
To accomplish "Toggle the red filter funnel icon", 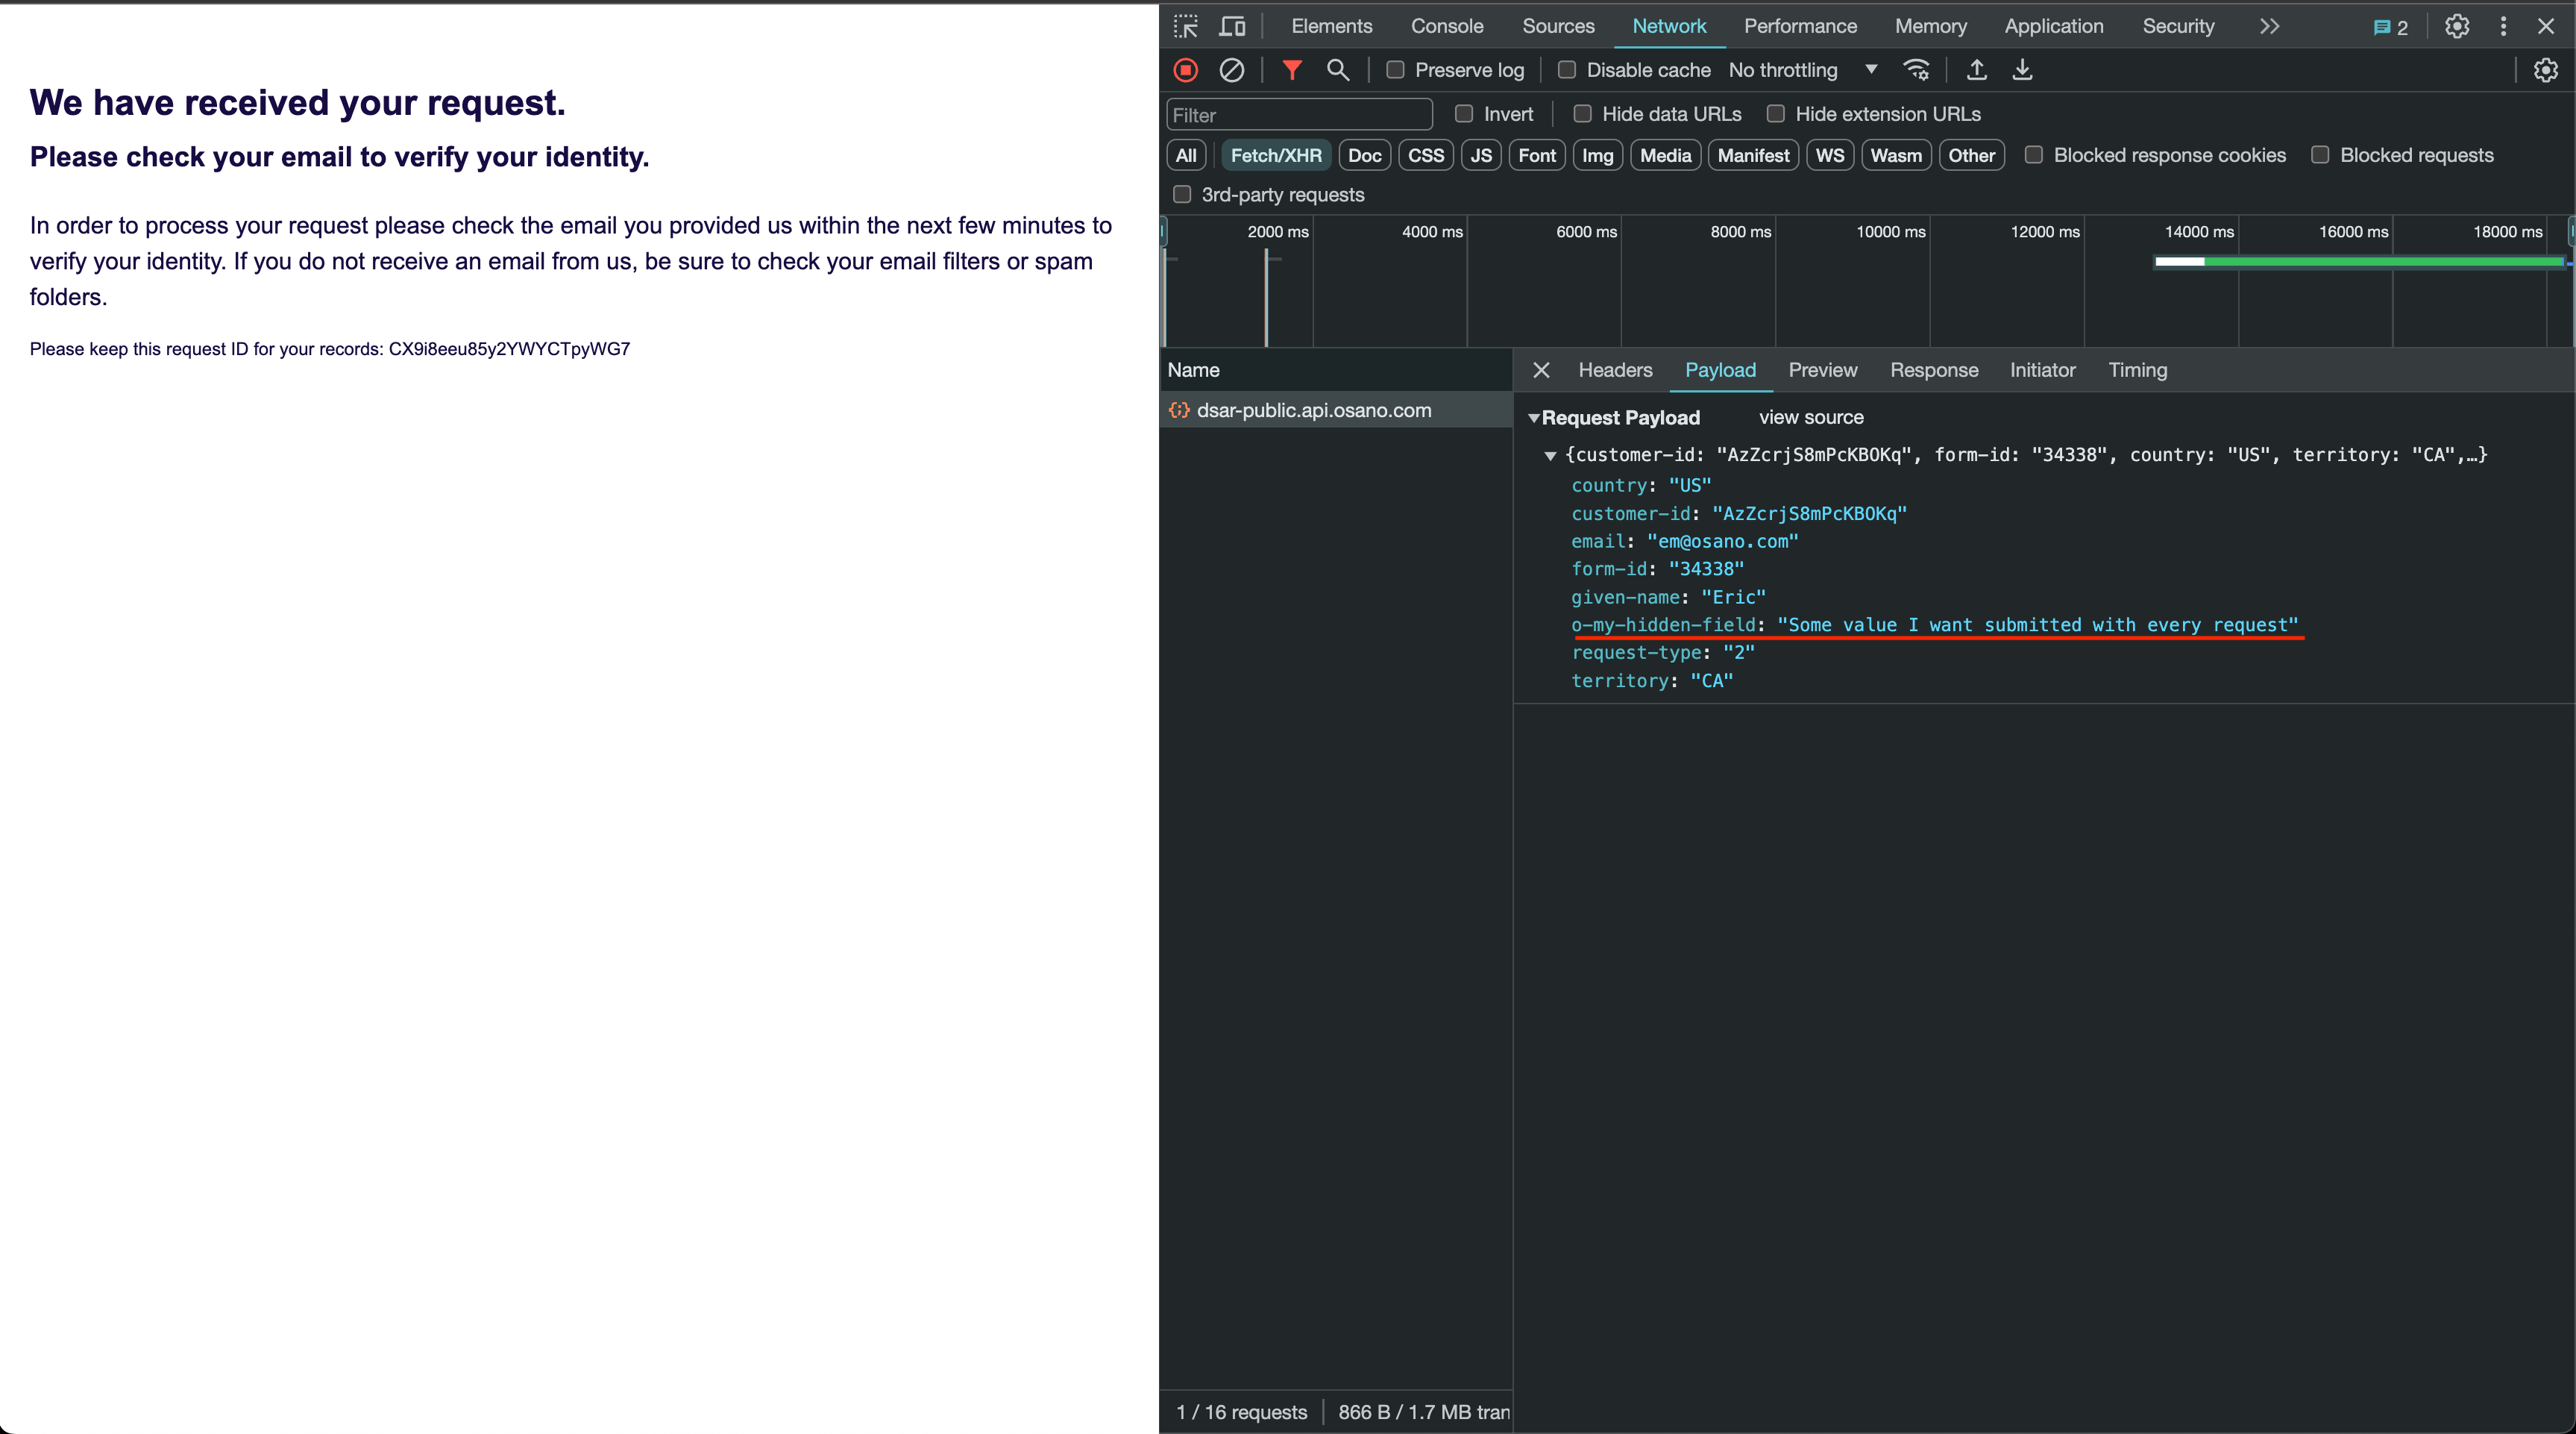I will (x=1292, y=70).
